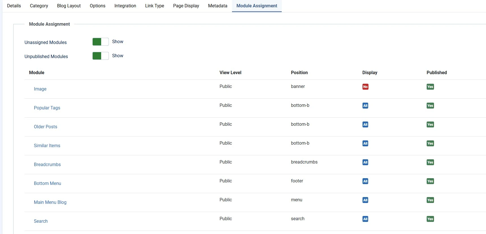Click Show label beside Unassigned Modules switch
The image size is (486, 234).
pos(118,42)
